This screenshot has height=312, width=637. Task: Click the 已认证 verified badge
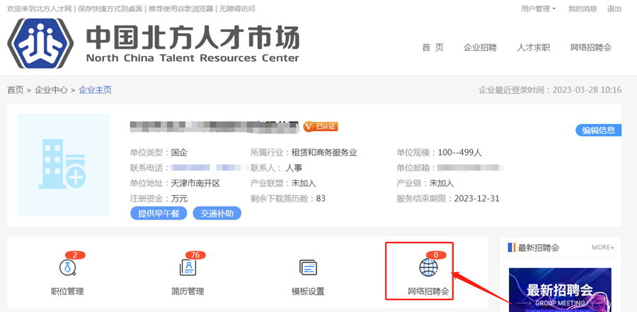click(x=321, y=127)
